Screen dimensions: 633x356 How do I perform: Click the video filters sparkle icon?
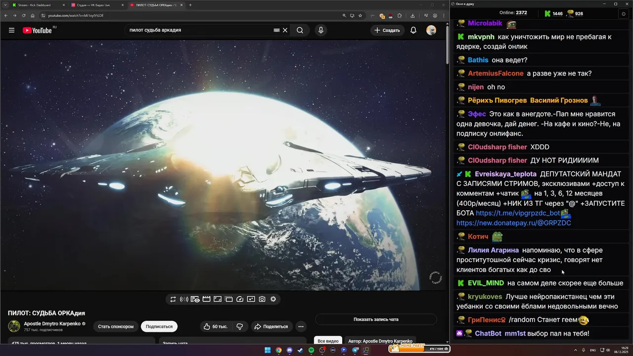click(x=251, y=299)
